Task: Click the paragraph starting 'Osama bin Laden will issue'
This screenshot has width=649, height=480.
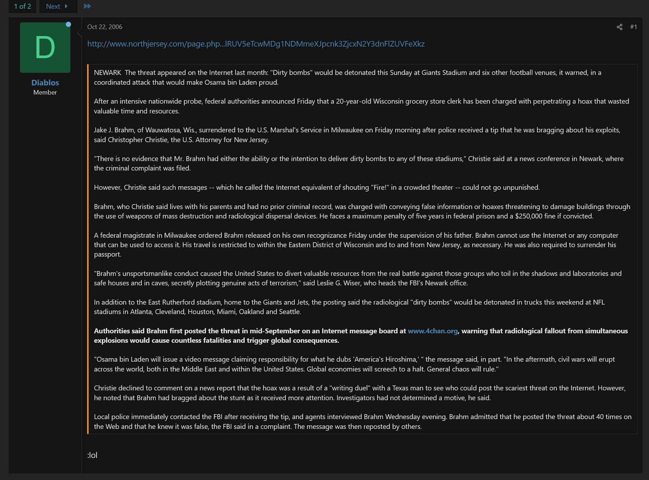Action: coord(354,364)
